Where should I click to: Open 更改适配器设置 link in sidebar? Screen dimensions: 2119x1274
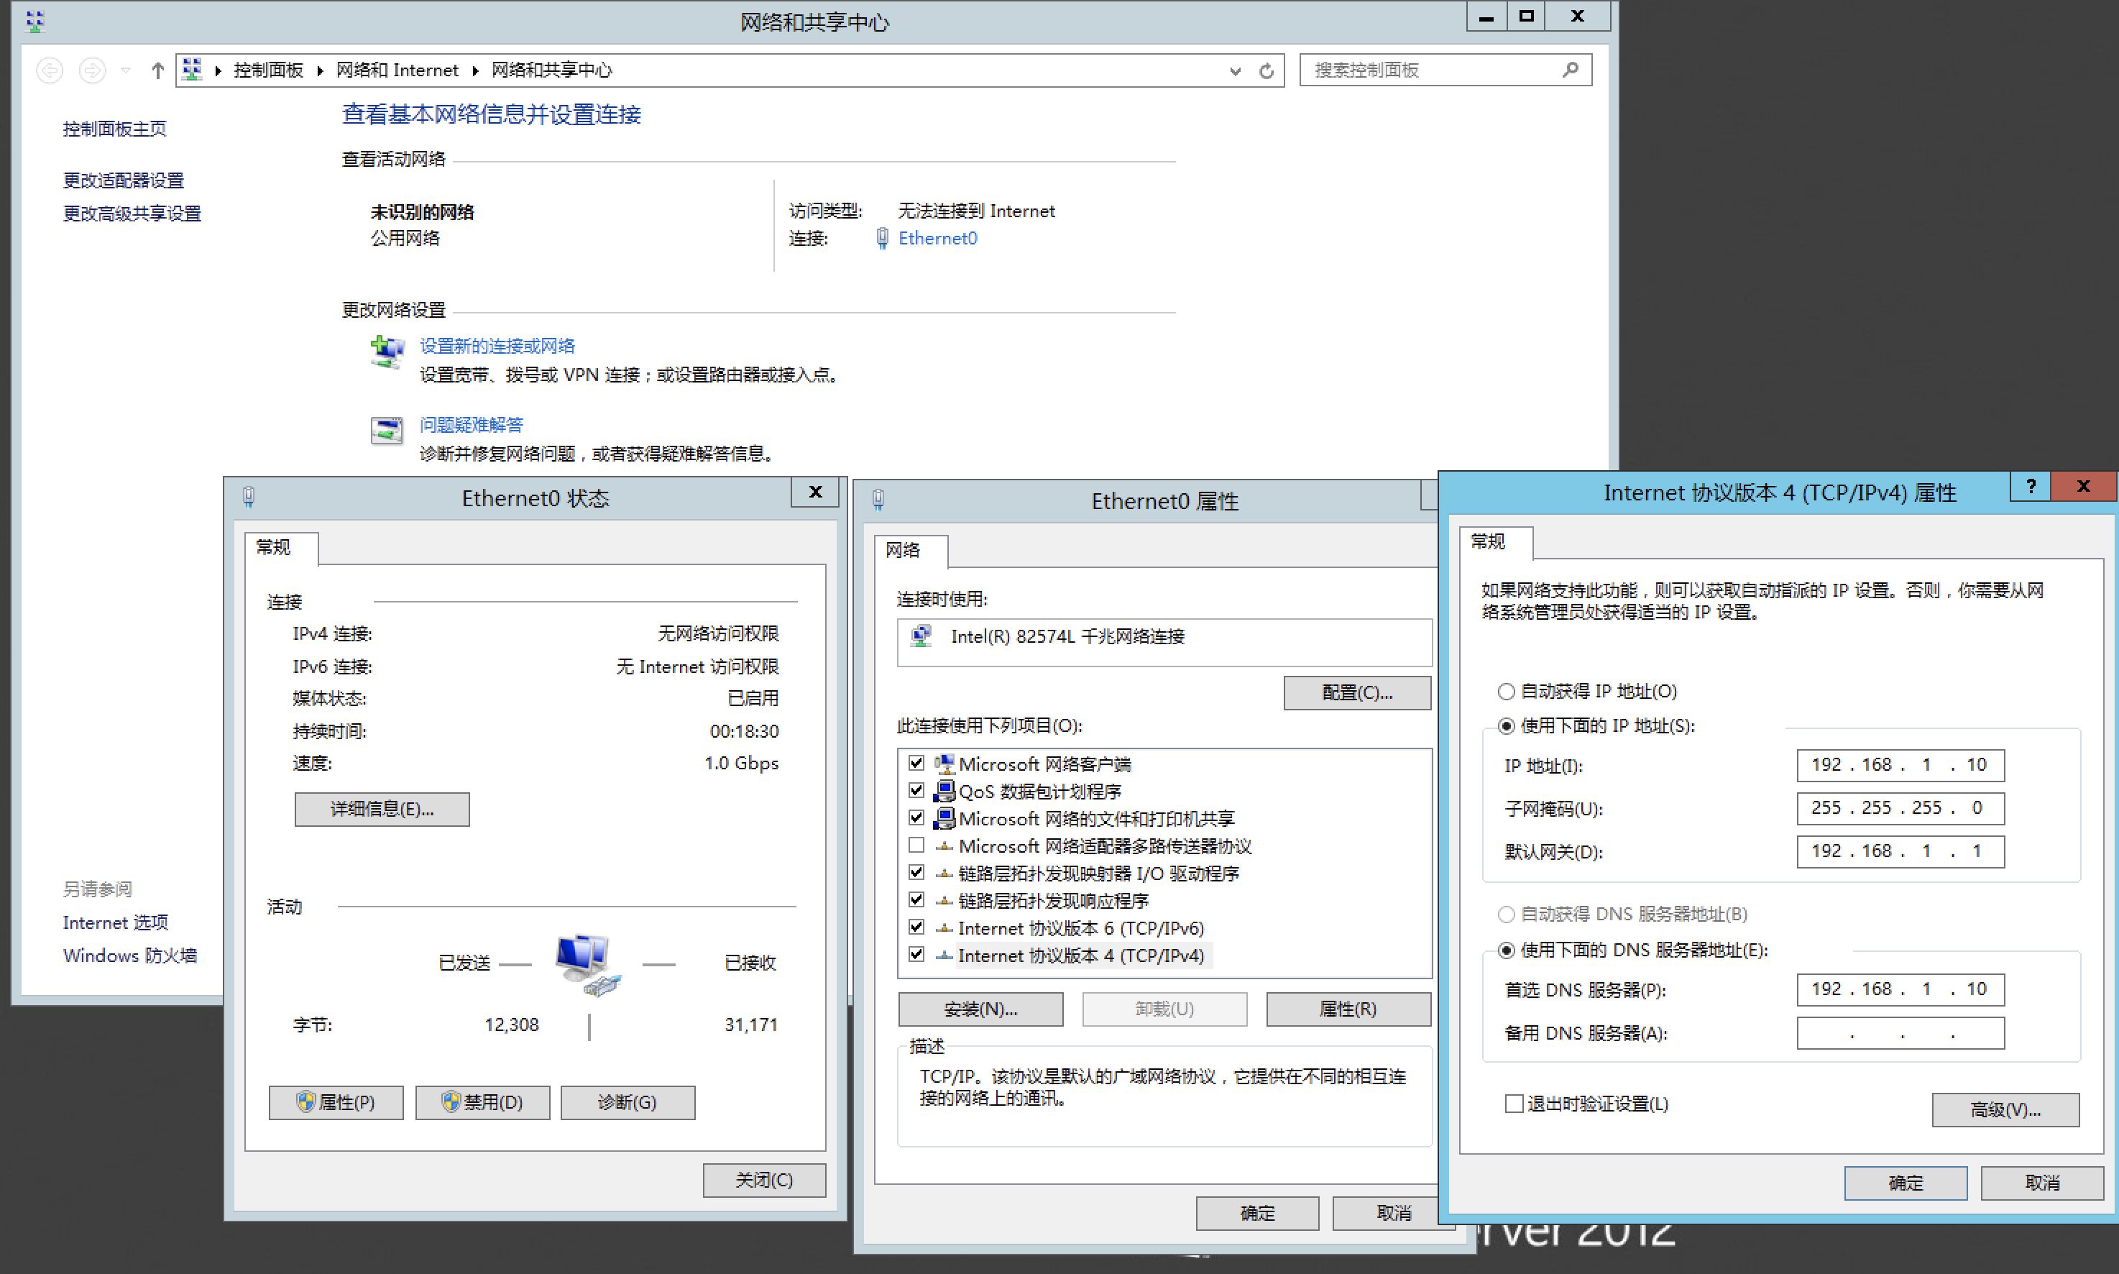[124, 180]
